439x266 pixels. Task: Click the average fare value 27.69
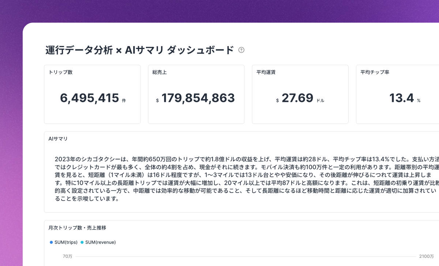(297, 98)
